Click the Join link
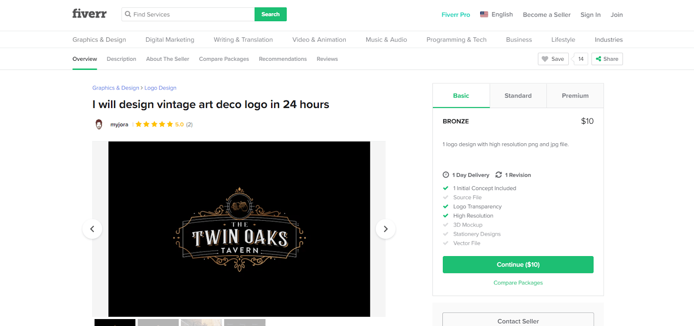The height and width of the screenshot is (326, 694). pos(617,15)
